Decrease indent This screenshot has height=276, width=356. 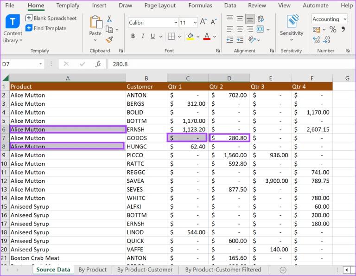(x=230, y=40)
